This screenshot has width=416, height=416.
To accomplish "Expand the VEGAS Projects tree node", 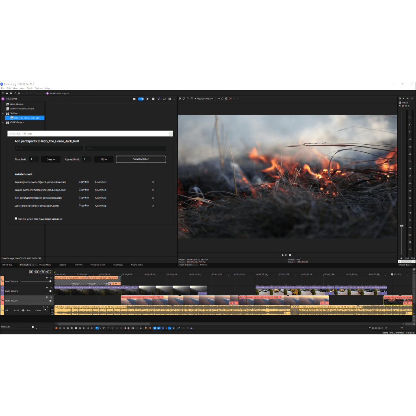I will click(3, 122).
